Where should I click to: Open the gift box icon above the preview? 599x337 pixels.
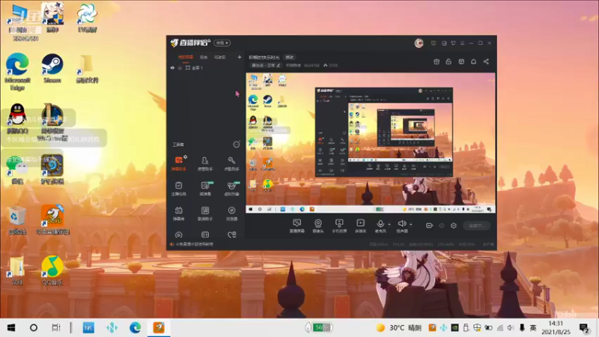[x=437, y=61]
